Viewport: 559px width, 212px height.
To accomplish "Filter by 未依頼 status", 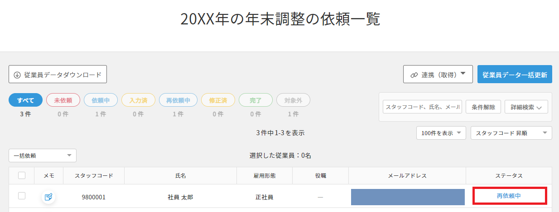I will (x=63, y=100).
